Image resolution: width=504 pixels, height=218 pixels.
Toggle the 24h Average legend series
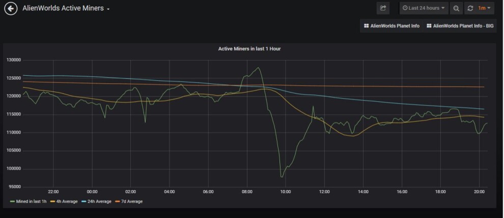(x=99, y=202)
